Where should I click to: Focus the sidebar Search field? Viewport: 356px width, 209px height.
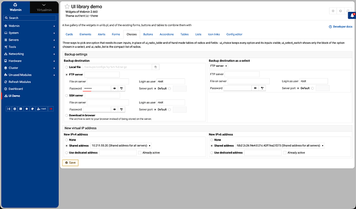click(30, 18)
